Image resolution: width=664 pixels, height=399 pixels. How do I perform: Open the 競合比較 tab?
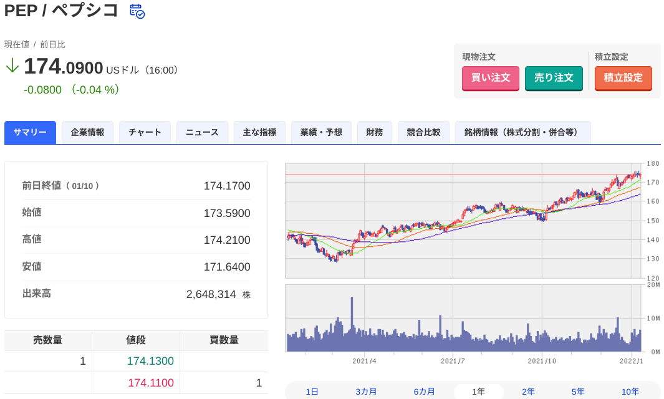coord(423,132)
